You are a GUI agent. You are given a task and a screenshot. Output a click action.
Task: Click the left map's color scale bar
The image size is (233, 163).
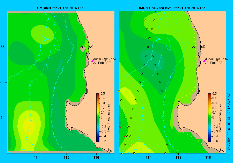tap(98, 117)
